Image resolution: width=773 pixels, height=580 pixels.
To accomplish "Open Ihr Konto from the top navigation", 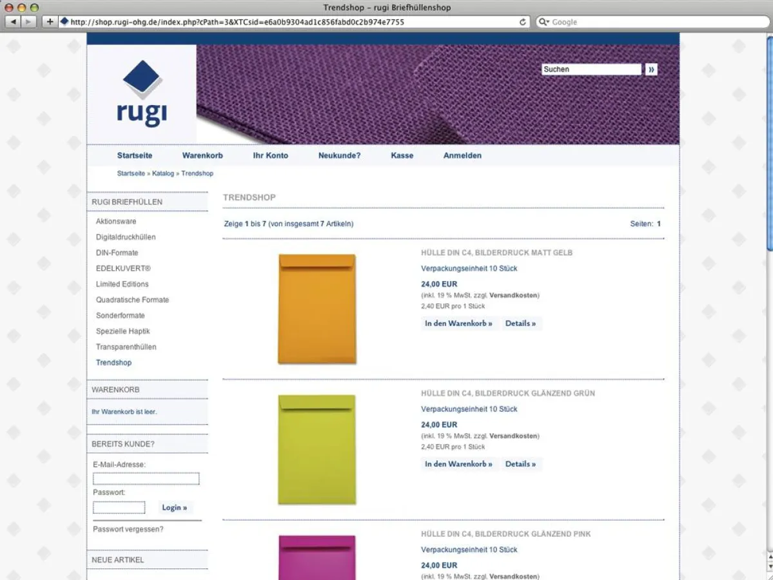I will pos(270,155).
